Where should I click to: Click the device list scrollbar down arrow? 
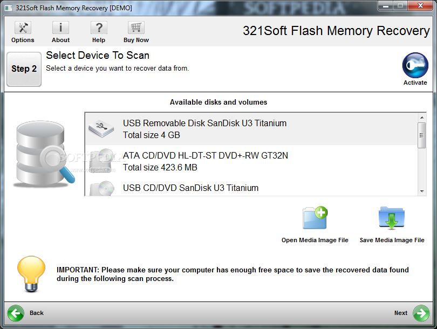point(422,191)
